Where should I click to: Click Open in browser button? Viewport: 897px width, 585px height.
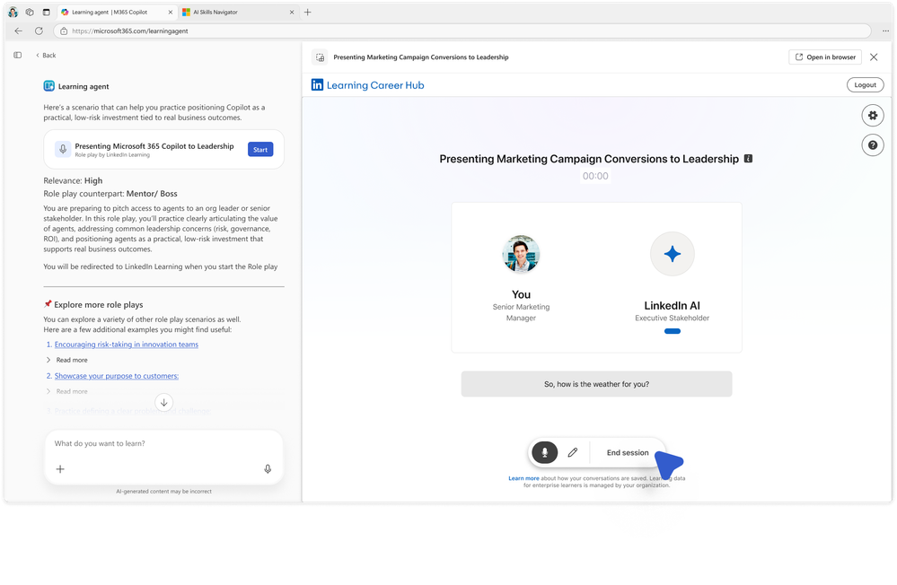coord(825,57)
